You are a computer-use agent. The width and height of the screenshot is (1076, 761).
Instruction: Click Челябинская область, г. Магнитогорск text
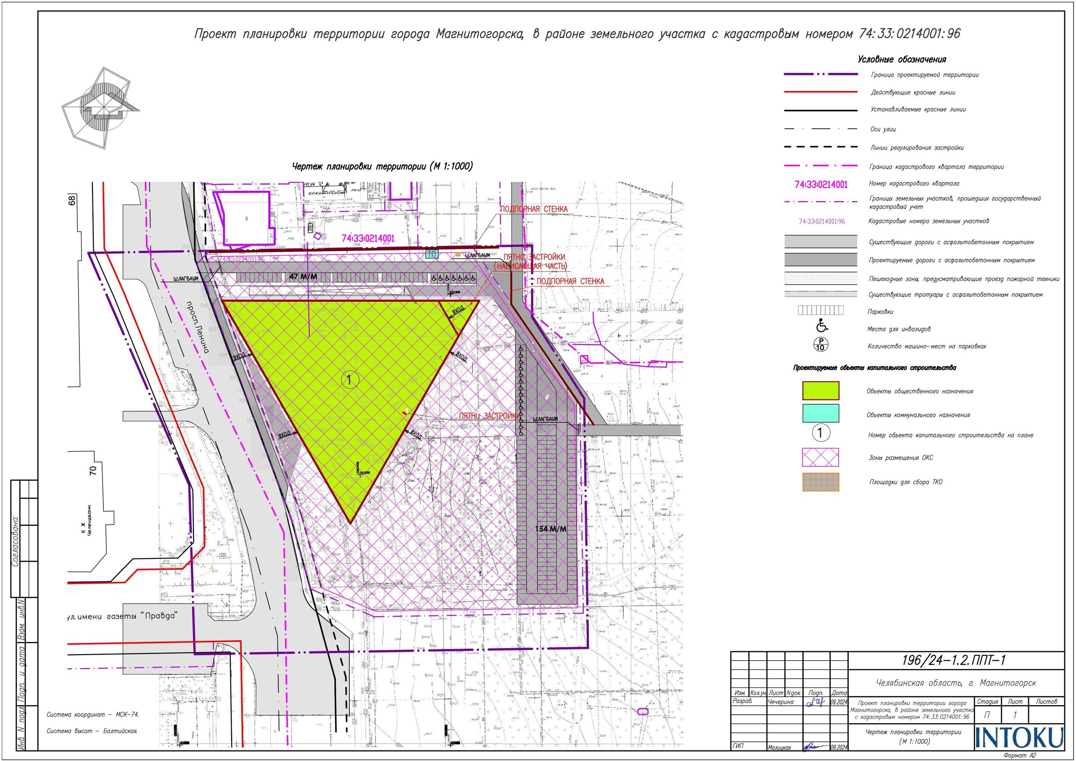(956, 683)
